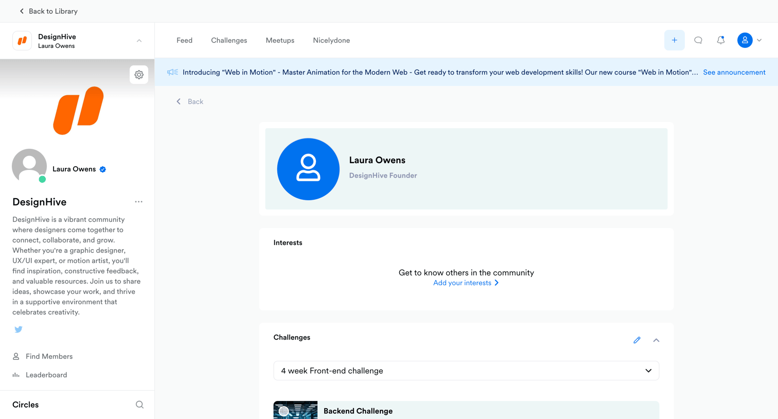Click the Circles search magnifier icon

tap(139, 405)
